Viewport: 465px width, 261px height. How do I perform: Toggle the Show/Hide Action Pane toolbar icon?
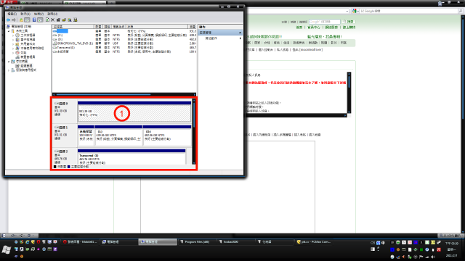tap(40, 20)
